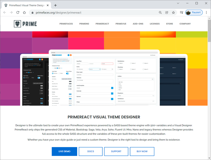The height and width of the screenshot is (160, 211).
Task: Open the PRIMEVUE menu item
Action: [121, 24]
